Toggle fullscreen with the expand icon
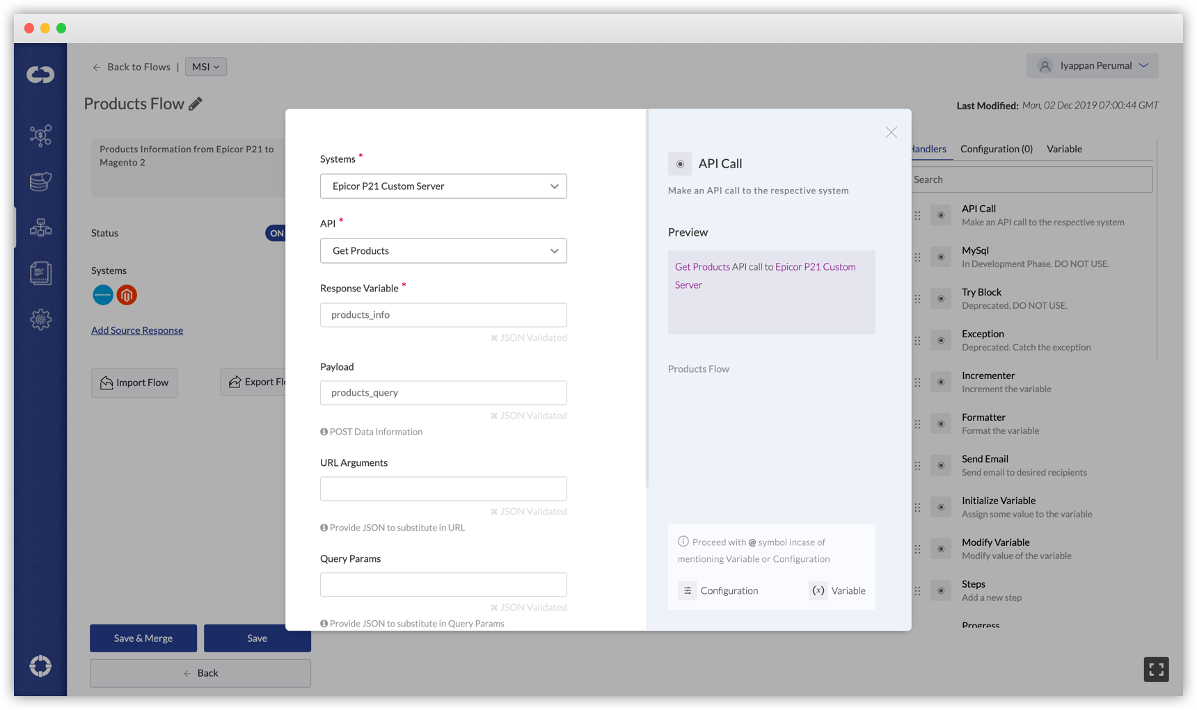The height and width of the screenshot is (710, 1197). tap(1156, 669)
